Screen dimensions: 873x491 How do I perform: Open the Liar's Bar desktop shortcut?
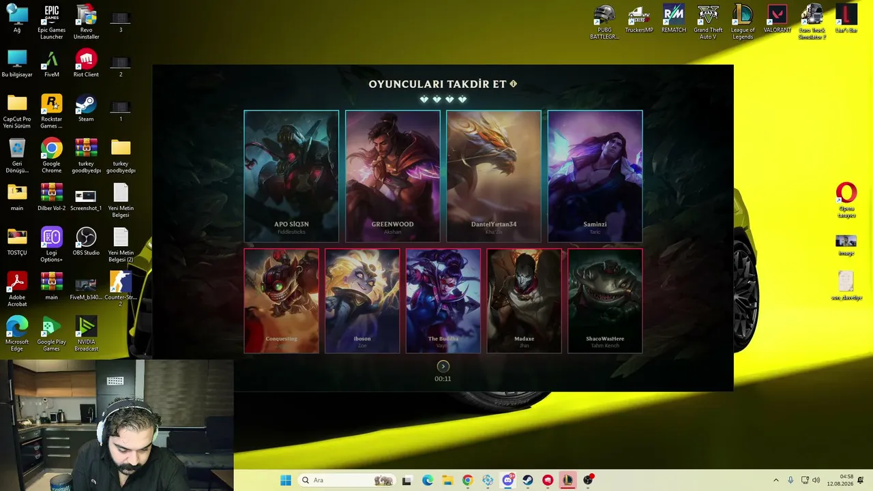tap(846, 19)
